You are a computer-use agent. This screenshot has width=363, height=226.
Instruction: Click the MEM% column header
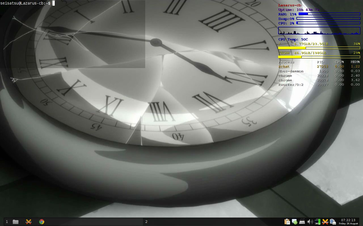pos(355,62)
